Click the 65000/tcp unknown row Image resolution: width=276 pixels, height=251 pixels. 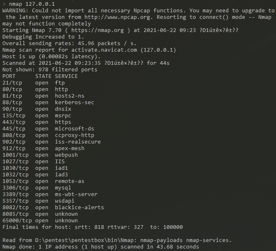pos(40,220)
